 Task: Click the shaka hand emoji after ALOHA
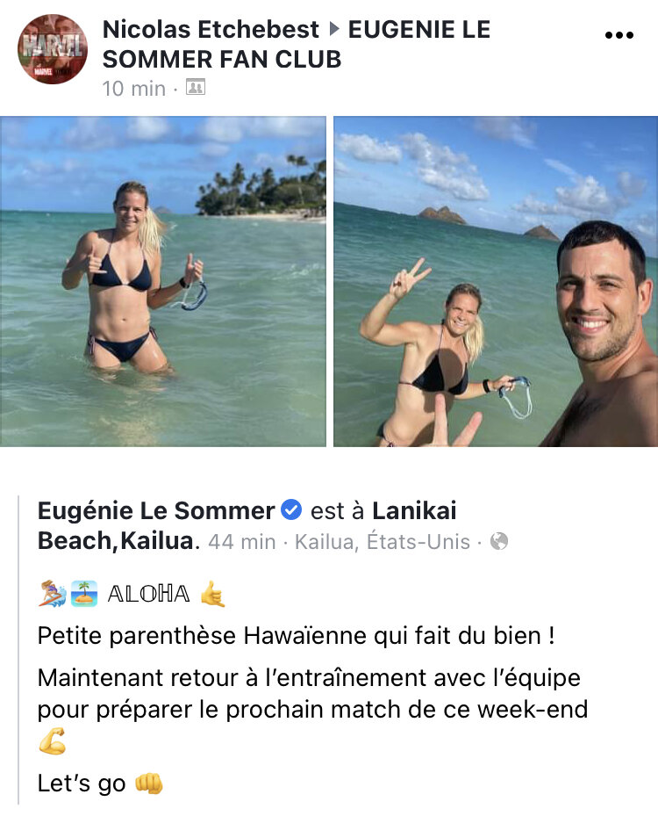click(x=213, y=593)
